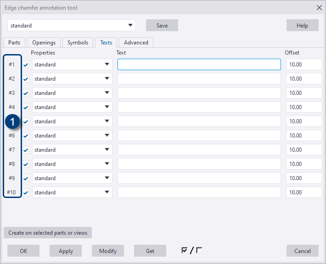Screen dimensions: 326x264
Task: Open Properties dropdown for row #8
Action: click(72, 164)
